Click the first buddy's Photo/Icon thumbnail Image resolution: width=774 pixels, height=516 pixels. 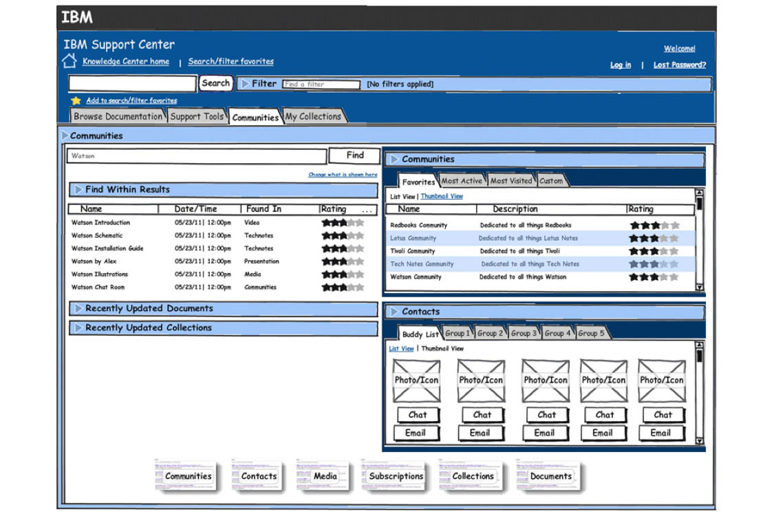[x=416, y=380]
